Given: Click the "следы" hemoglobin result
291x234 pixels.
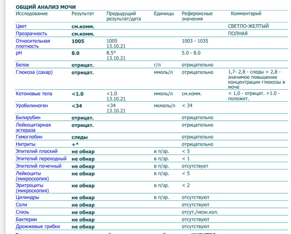Looking at the screenshot, I should pos(79,137).
